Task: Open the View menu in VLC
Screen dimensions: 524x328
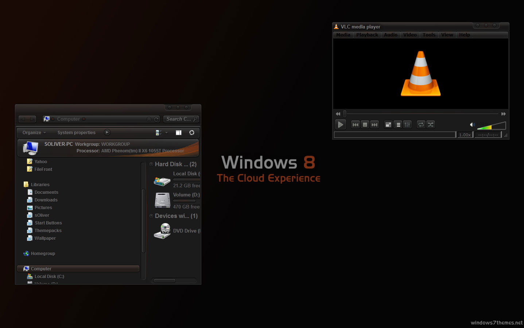Action: [447, 35]
